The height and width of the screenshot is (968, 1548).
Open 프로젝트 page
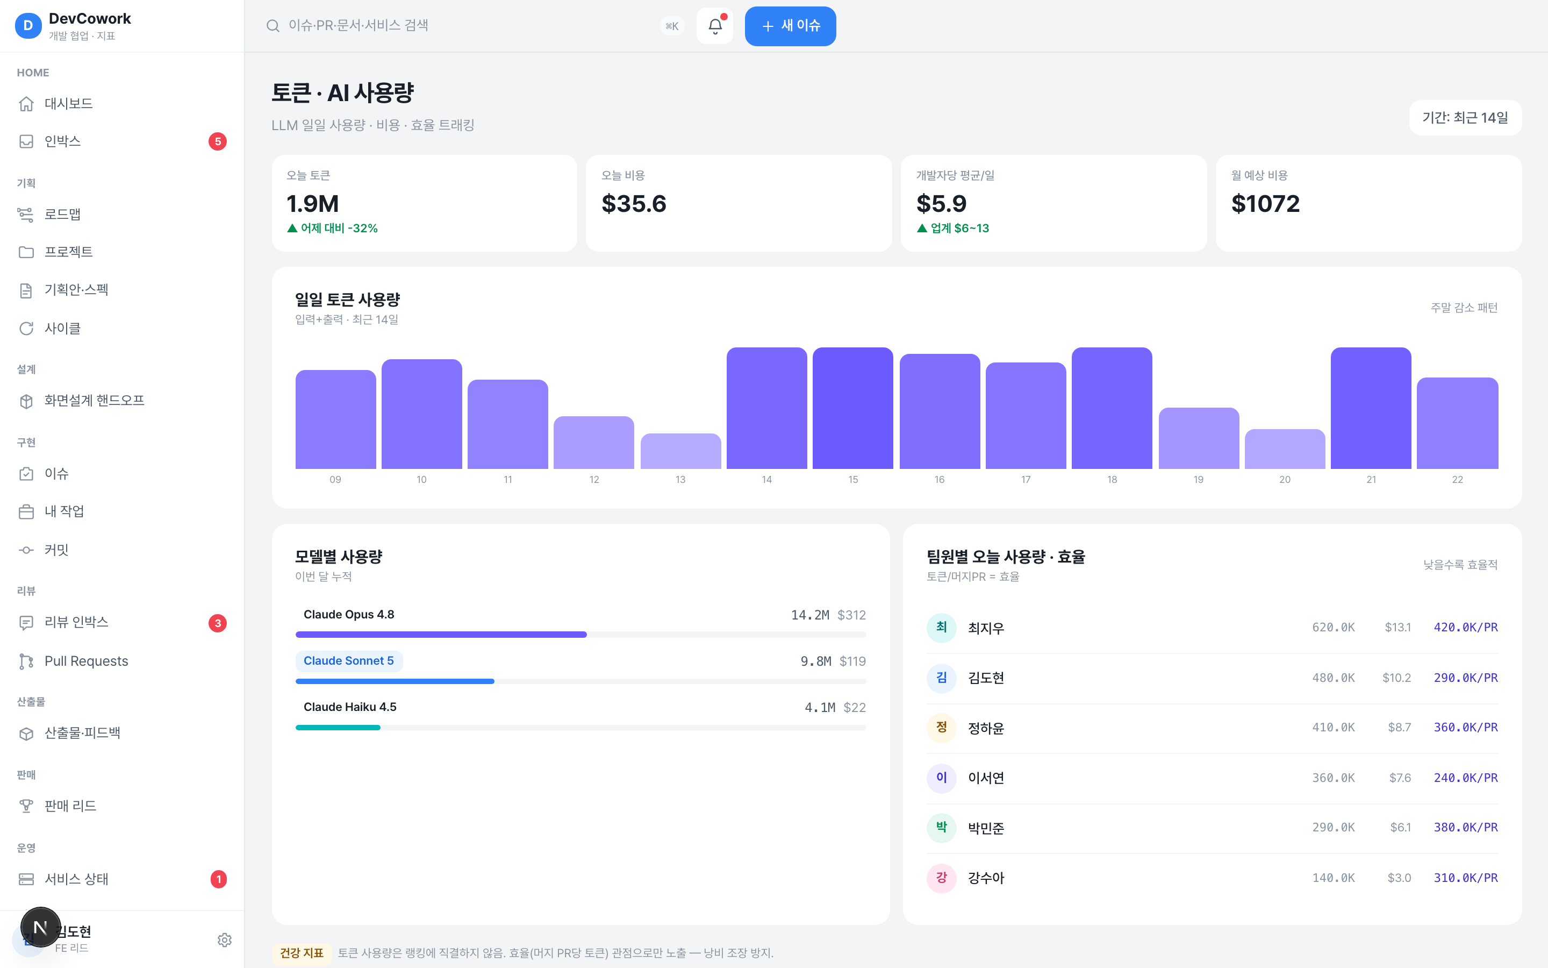click(x=122, y=252)
